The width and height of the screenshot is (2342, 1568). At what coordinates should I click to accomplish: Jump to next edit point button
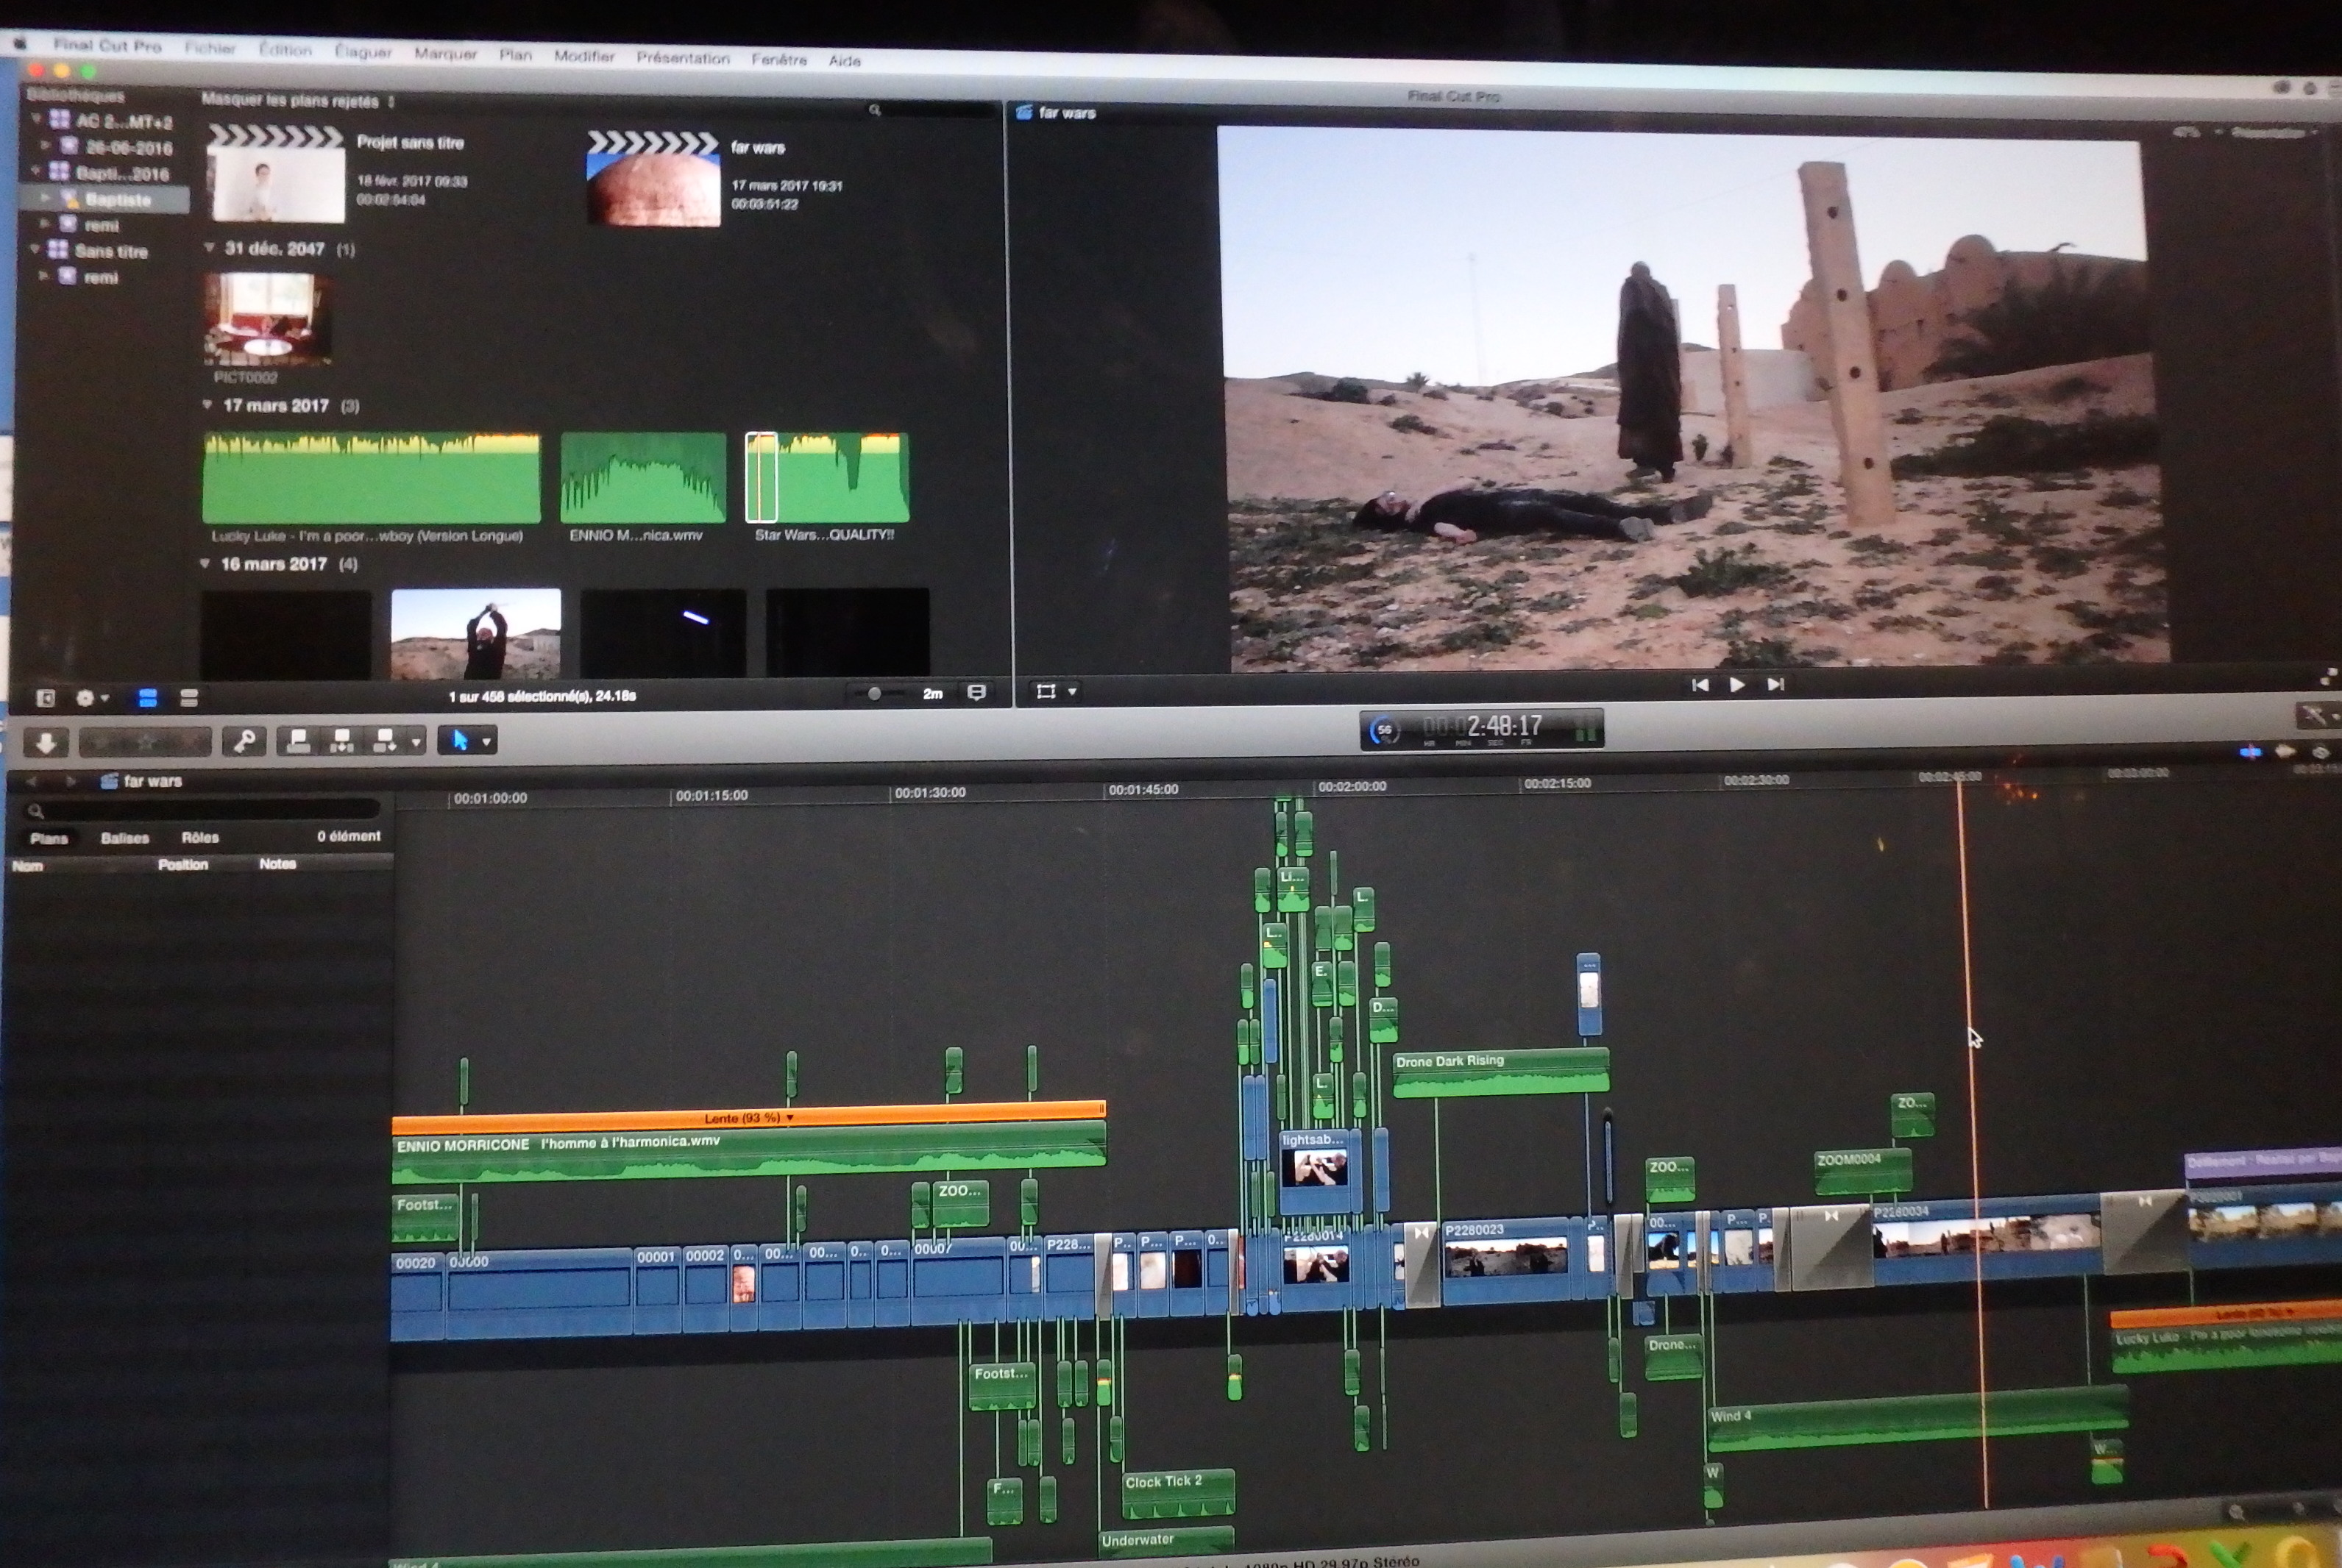coord(1775,685)
